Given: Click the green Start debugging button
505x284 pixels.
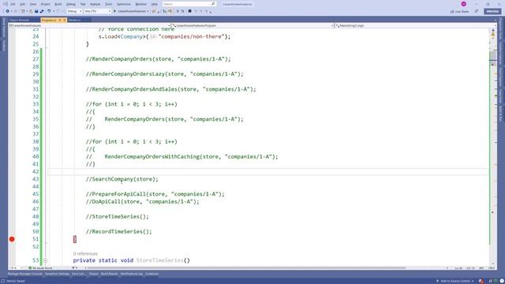Looking at the screenshot, I should pos(115,11).
